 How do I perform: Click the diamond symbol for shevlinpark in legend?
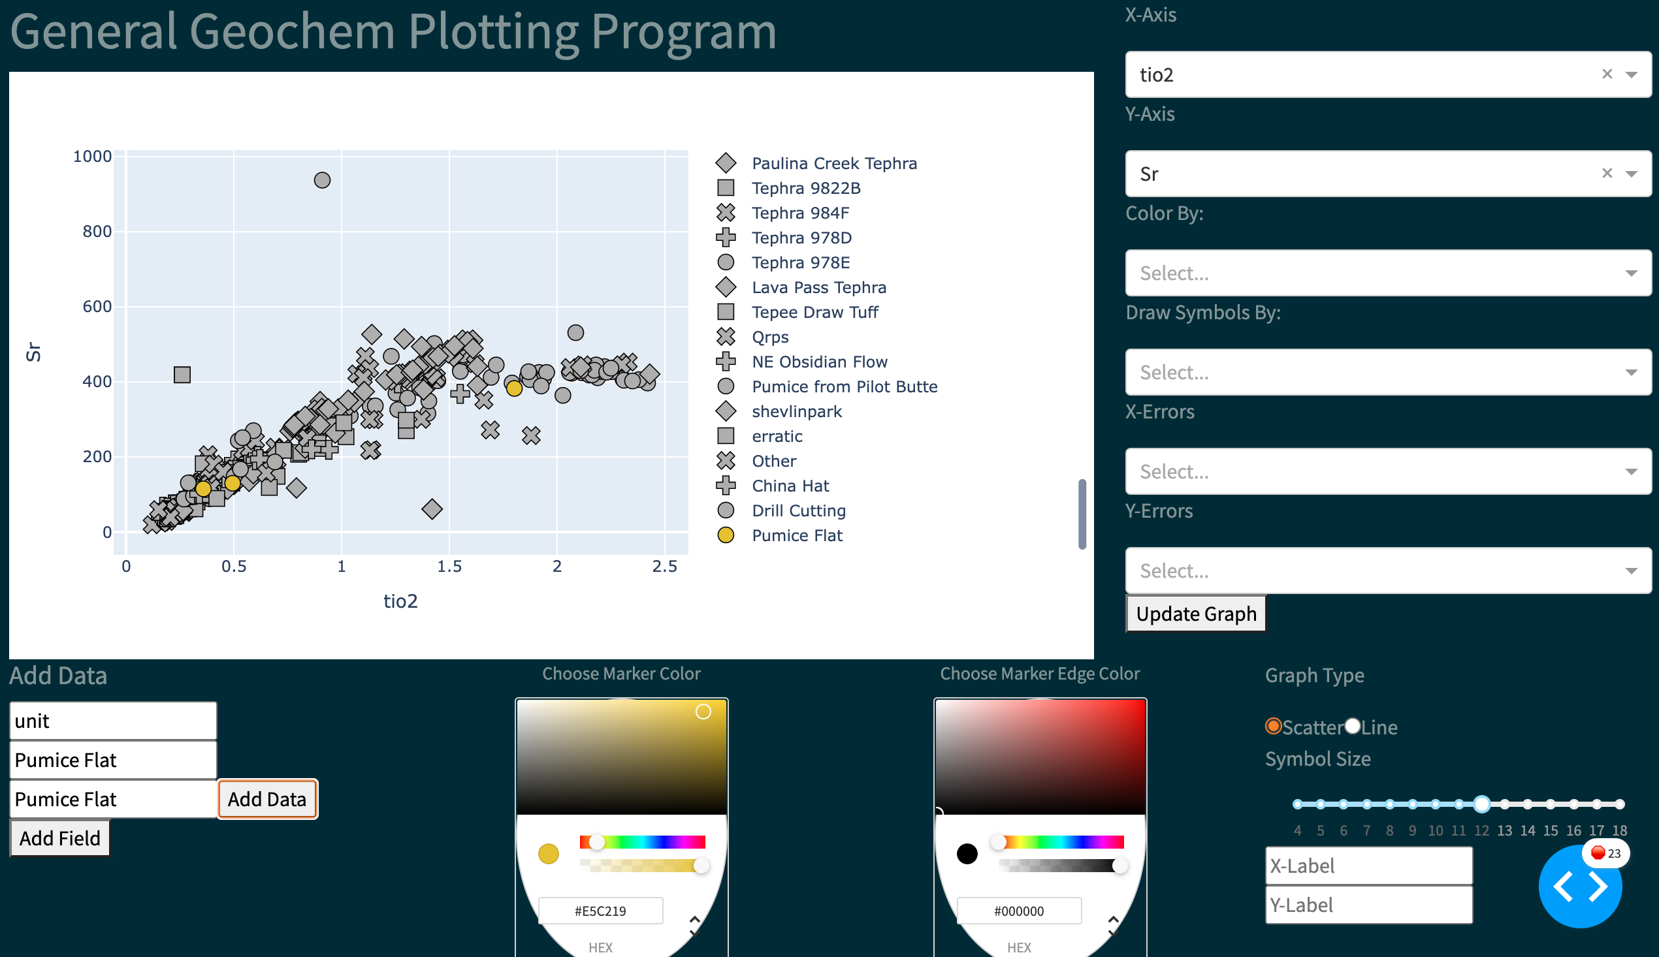(726, 411)
